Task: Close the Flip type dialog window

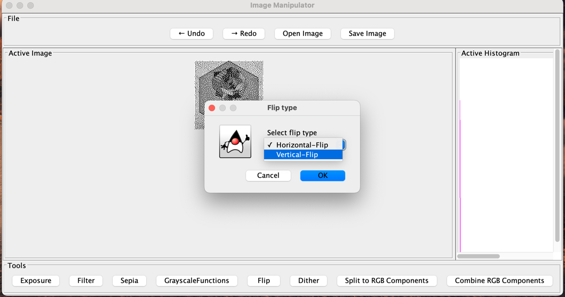Action: [x=212, y=108]
